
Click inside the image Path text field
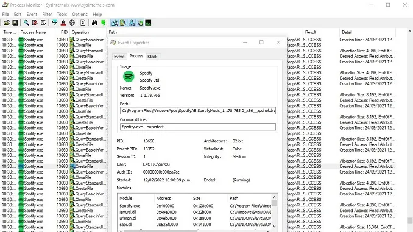(x=198, y=111)
